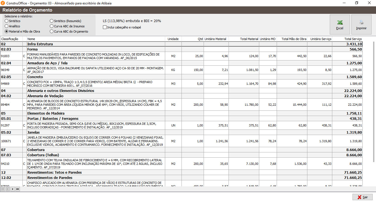Jump to the last report page

pyautogui.click(x=18, y=189)
